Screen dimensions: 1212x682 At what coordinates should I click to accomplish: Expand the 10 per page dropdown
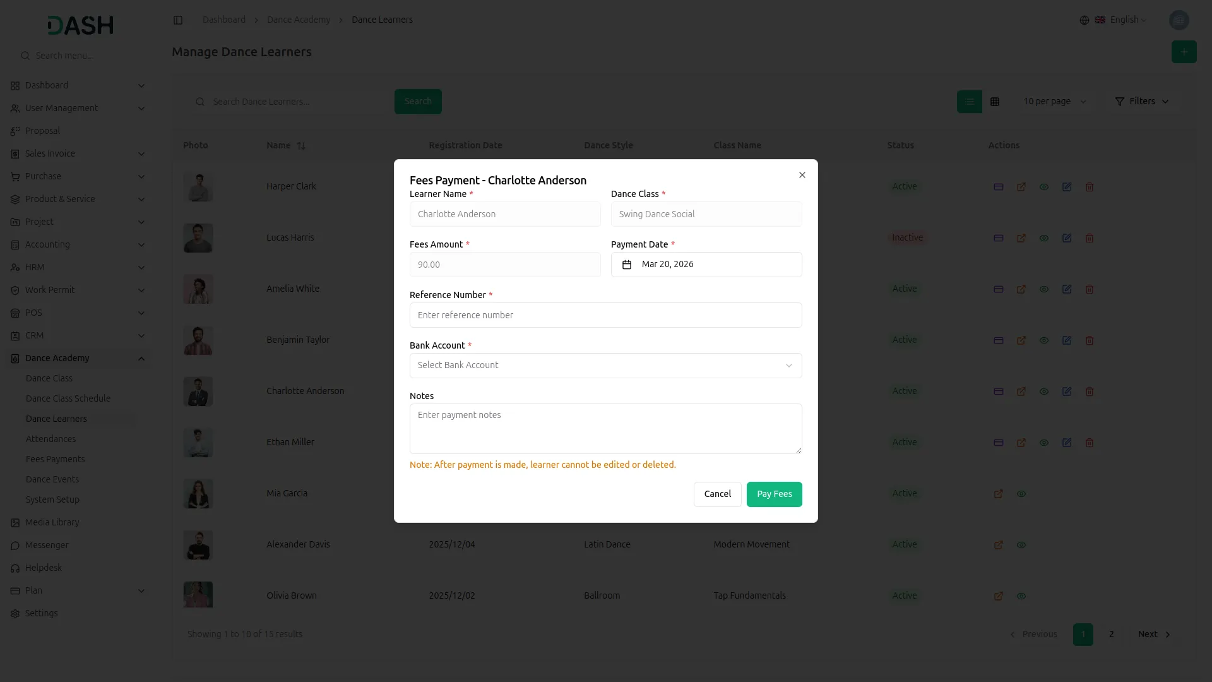pyautogui.click(x=1054, y=102)
